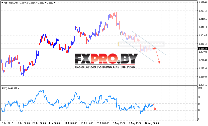Click price axis label 1.30165
208x126 pixels.
[203, 35]
